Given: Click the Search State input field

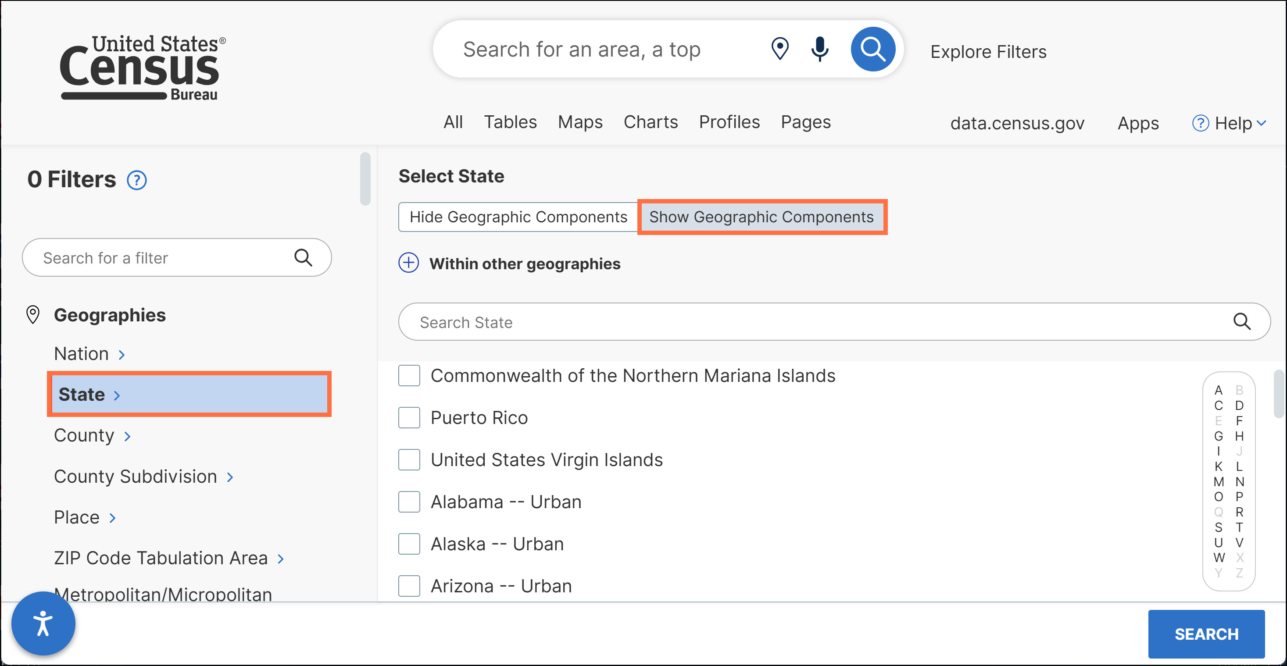Looking at the screenshot, I should [799, 322].
